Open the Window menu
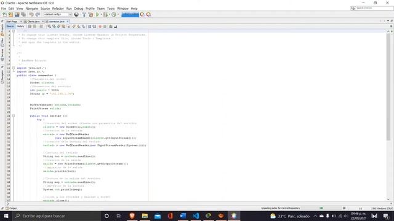 123,9
